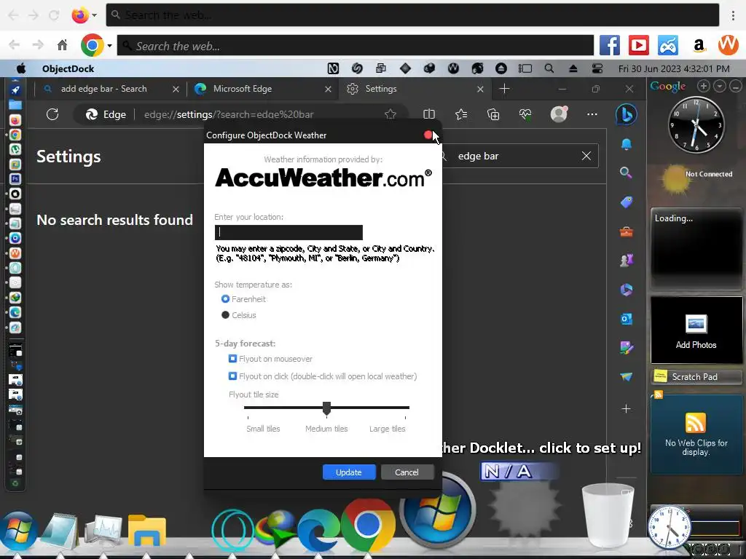This screenshot has height=559, width=746.
Task: Add this page to favorites star
Action: click(390, 114)
